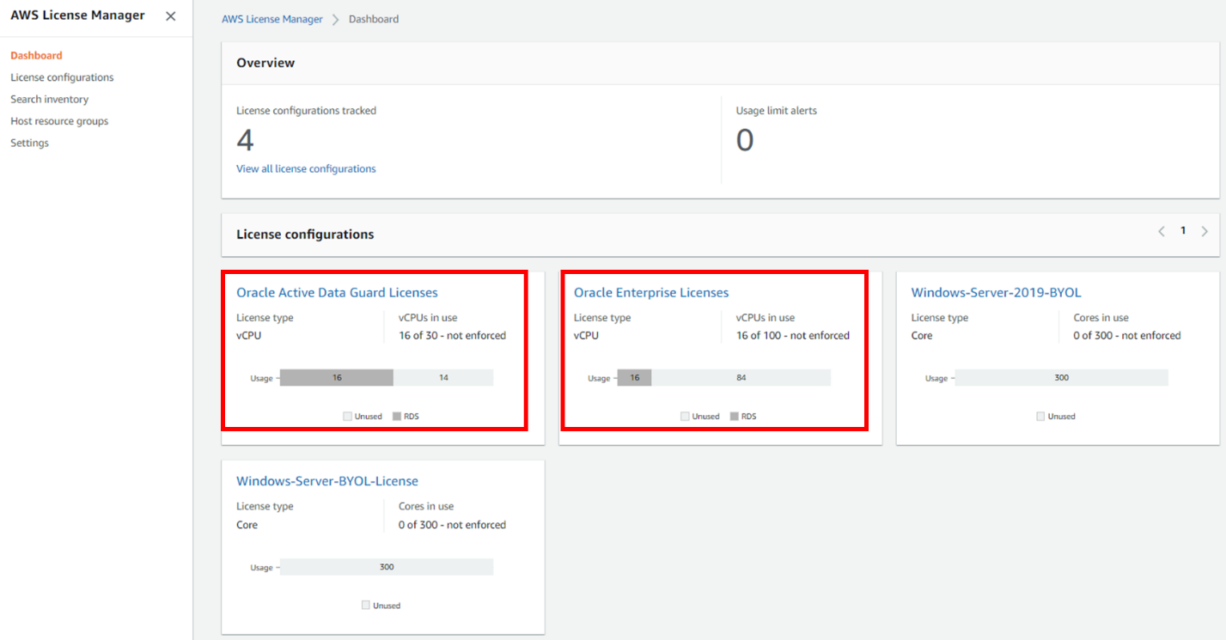1226x640 pixels.
Task: Click the 300 usage bar for Windows-Server-2019-BYOL
Action: pyautogui.click(x=1061, y=378)
